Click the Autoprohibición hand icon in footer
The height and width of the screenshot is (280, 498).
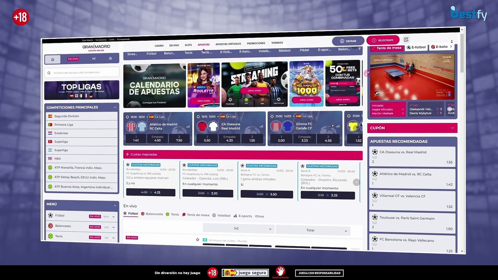click(280, 272)
